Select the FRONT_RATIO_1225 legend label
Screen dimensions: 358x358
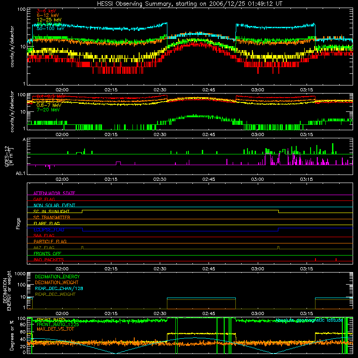(x=58, y=324)
